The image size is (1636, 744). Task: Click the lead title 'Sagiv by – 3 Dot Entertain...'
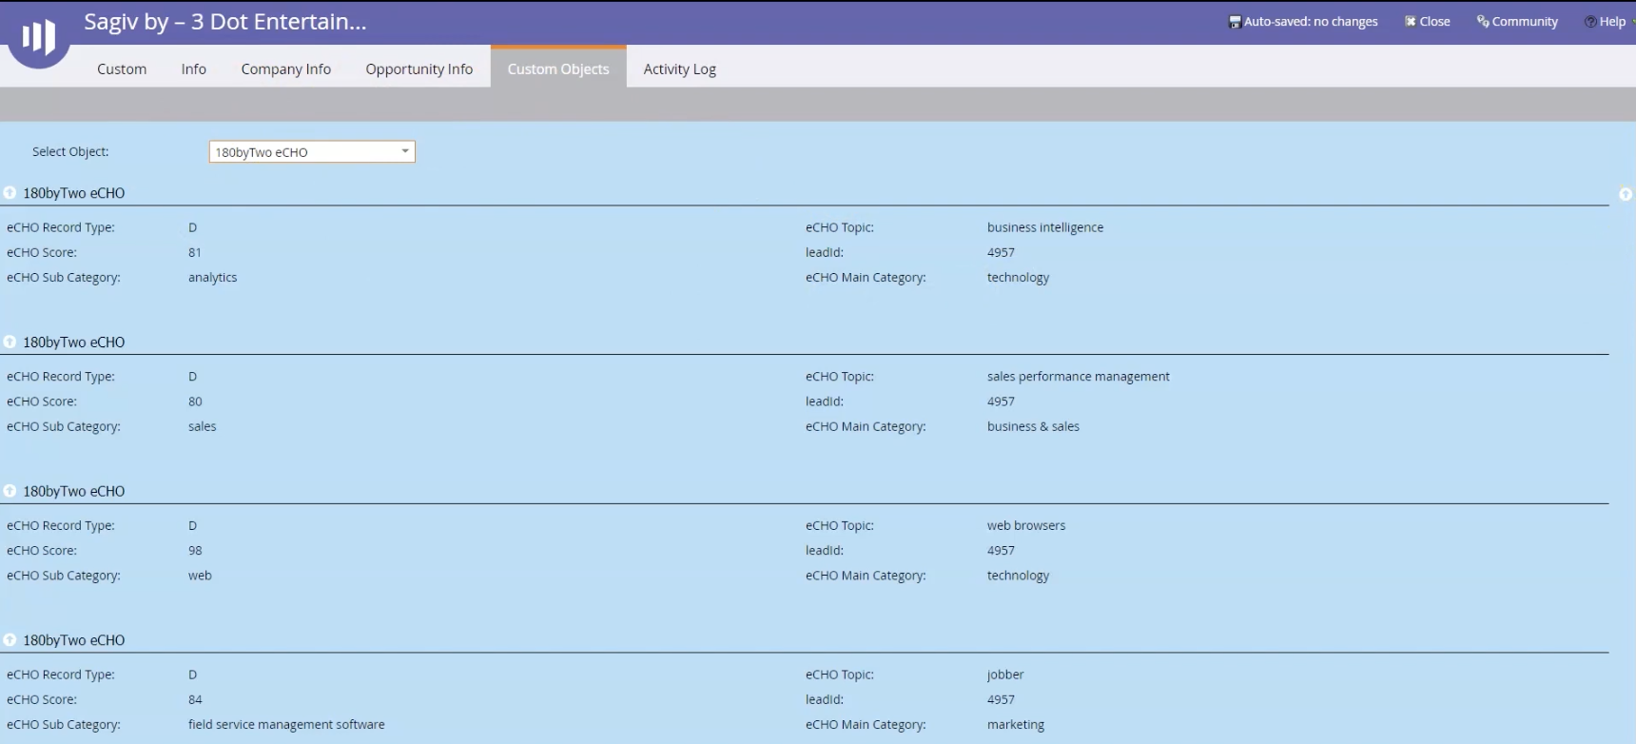(x=225, y=22)
